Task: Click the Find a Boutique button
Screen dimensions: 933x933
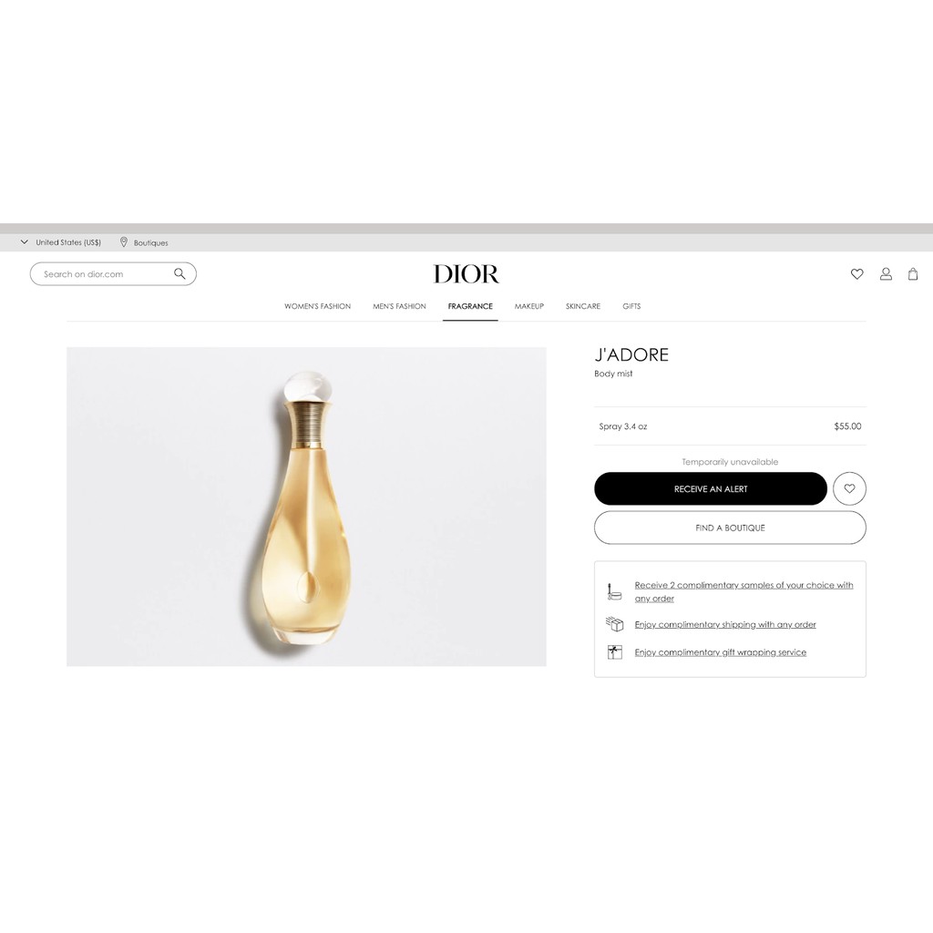Action: click(730, 528)
